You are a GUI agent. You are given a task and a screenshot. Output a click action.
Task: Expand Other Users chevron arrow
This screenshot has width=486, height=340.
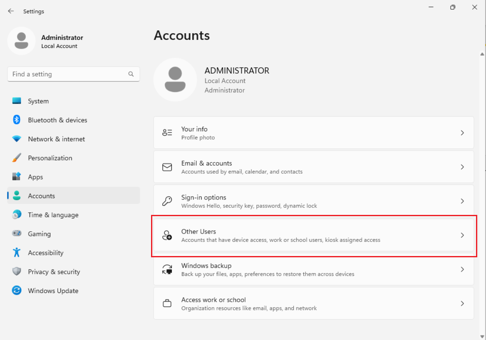462,235
